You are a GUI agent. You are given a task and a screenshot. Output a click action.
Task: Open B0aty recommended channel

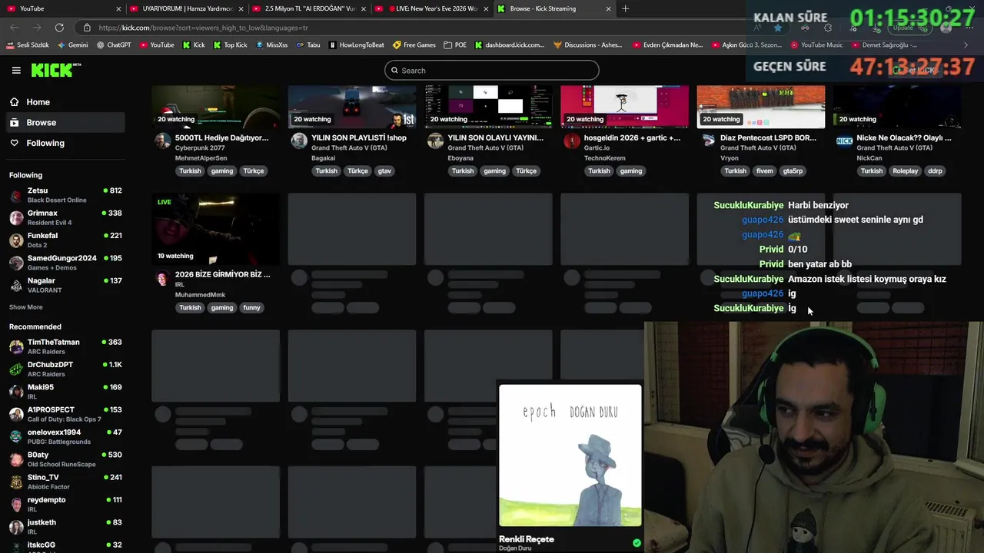click(65, 459)
